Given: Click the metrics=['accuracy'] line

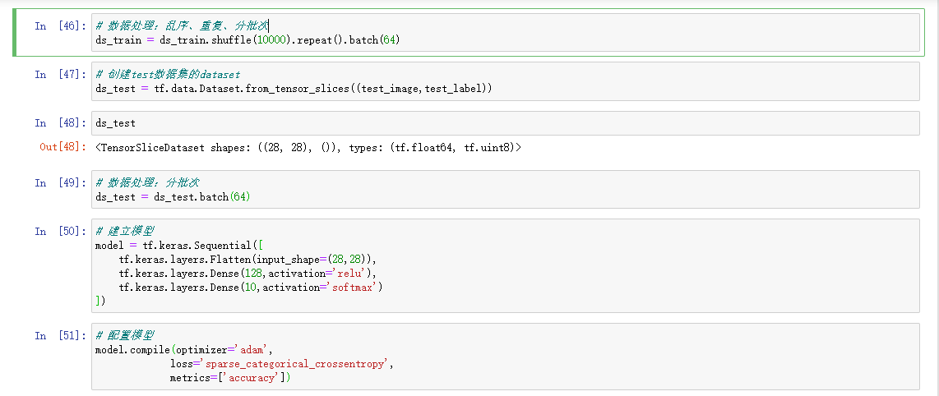Looking at the screenshot, I should click(x=230, y=378).
